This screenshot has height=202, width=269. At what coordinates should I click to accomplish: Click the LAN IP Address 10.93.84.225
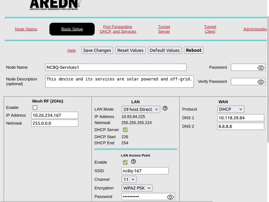tap(133, 117)
